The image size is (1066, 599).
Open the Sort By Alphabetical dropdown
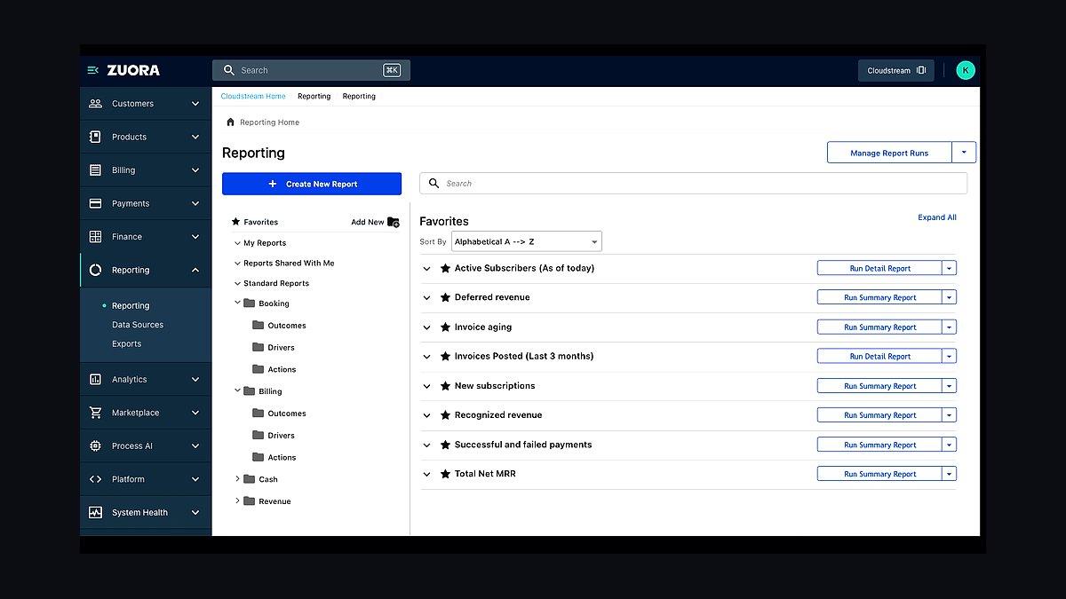pos(526,241)
